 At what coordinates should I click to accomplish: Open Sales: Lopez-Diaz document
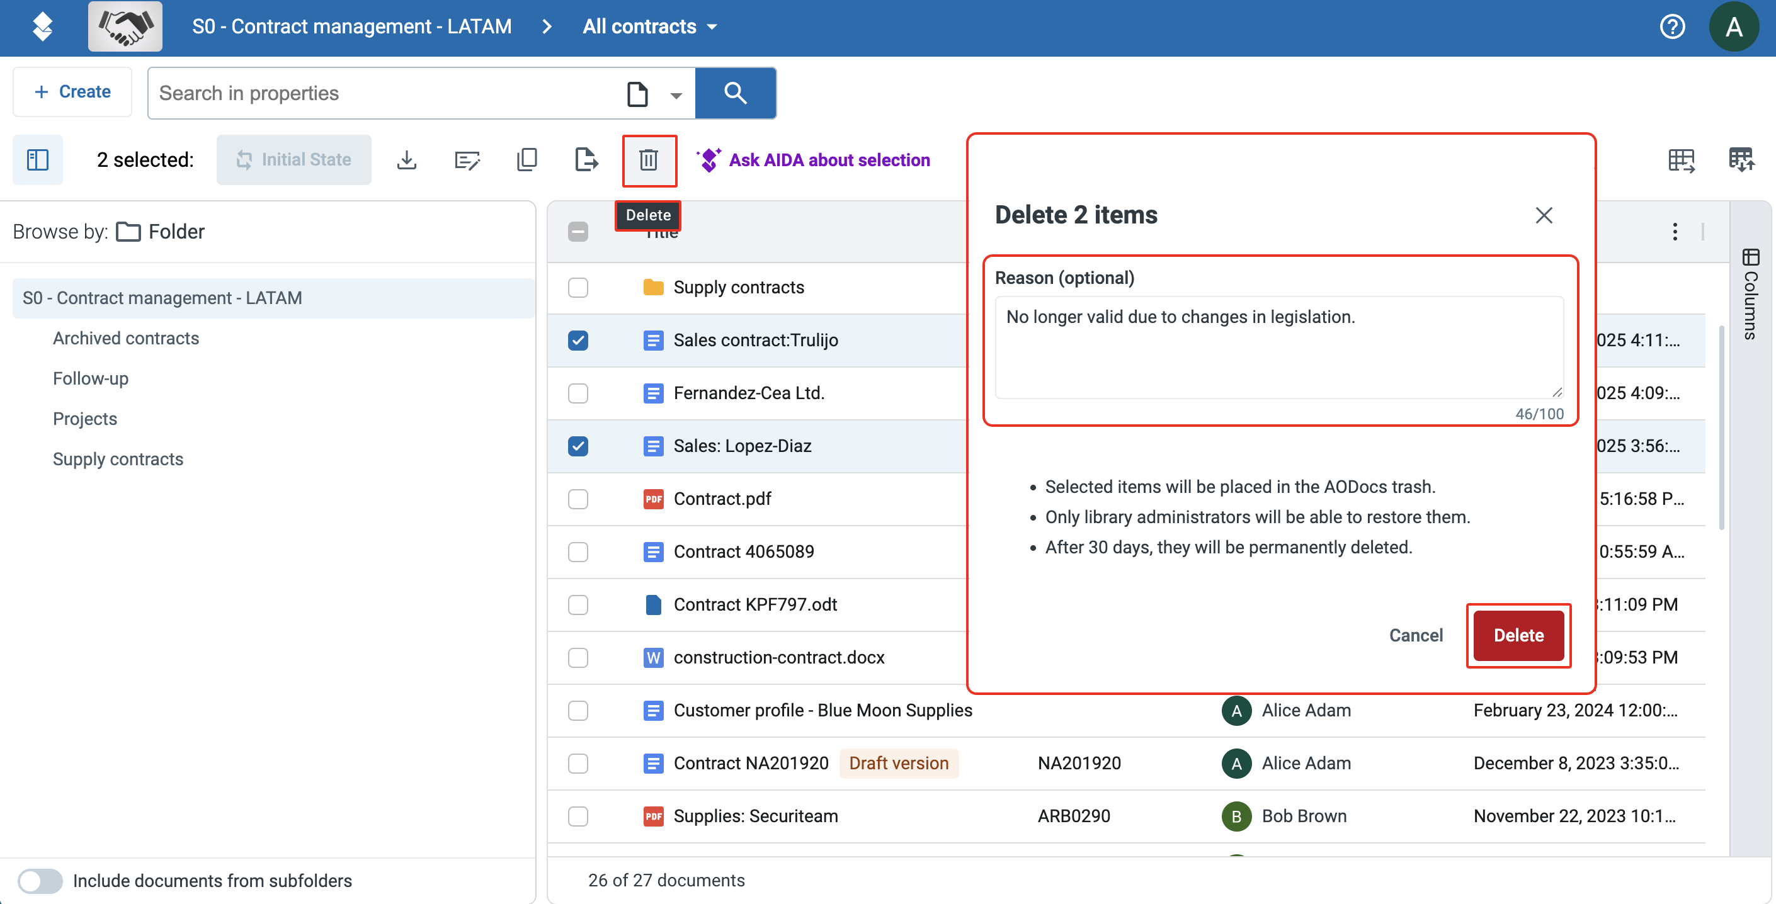pos(742,446)
